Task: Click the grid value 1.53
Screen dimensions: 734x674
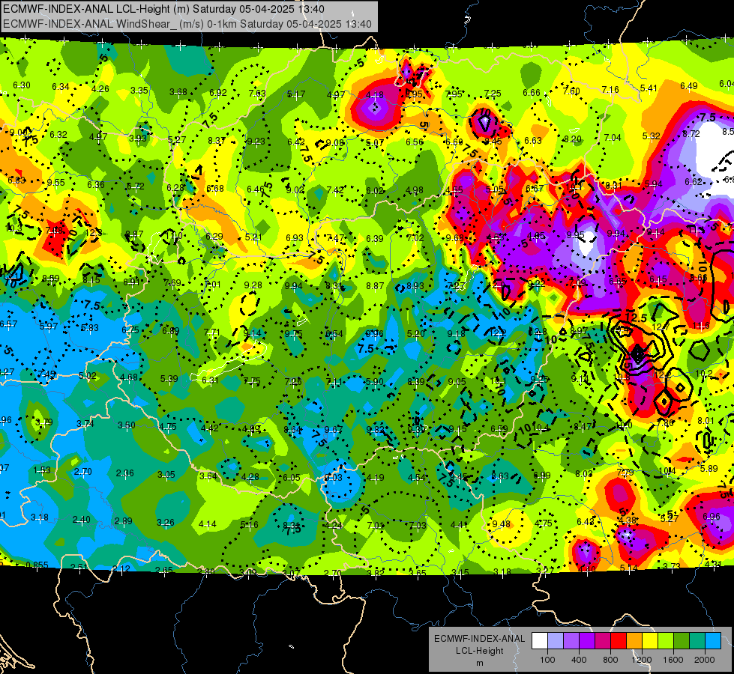Action: (x=42, y=470)
